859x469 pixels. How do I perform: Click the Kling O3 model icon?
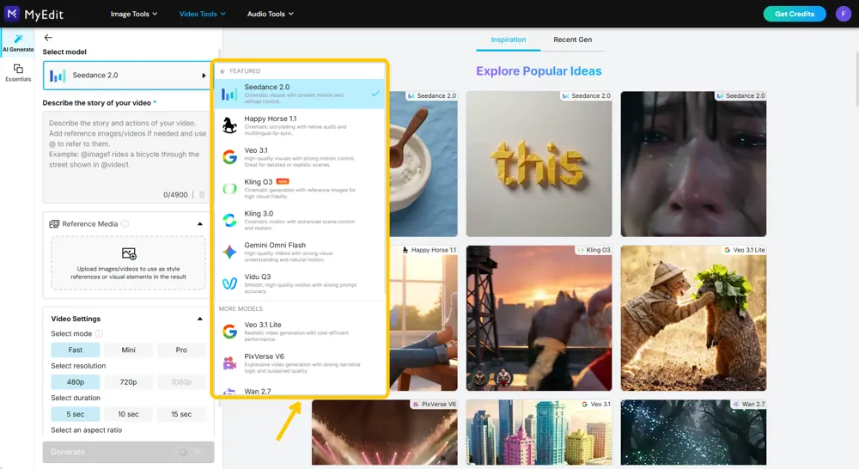(x=229, y=188)
